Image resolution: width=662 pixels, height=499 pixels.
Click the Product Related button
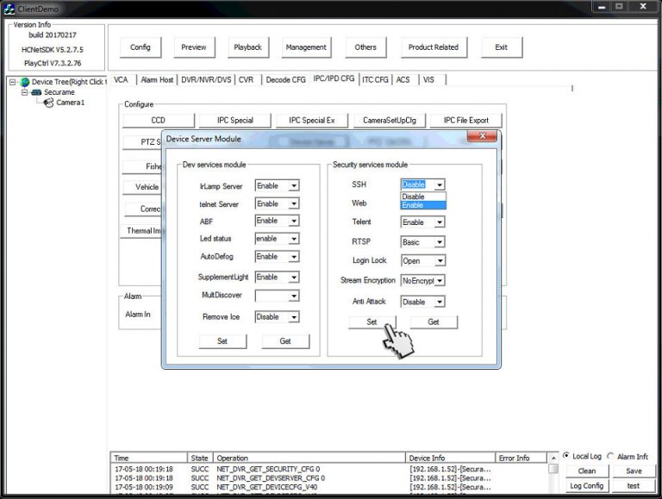pos(434,47)
